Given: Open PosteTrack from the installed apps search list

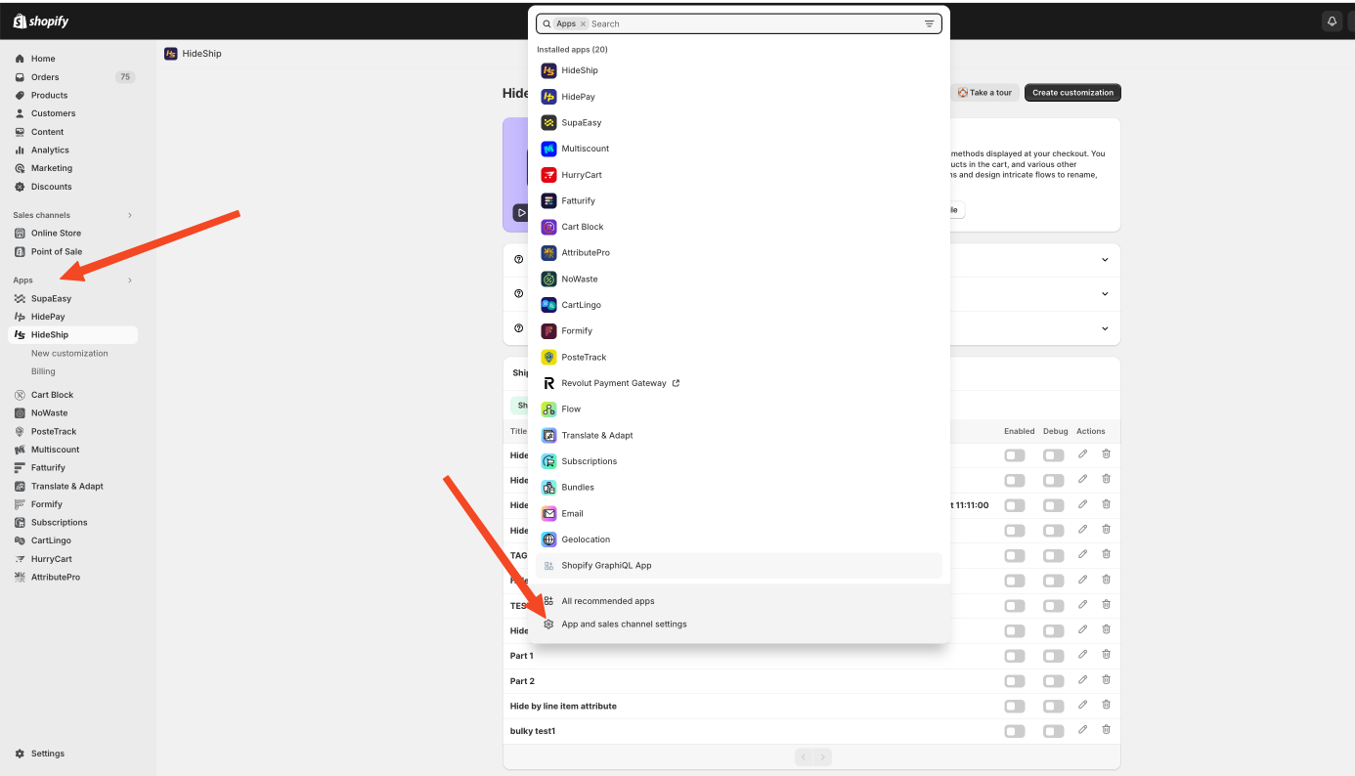Looking at the screenshot, I should pos(739,357).
